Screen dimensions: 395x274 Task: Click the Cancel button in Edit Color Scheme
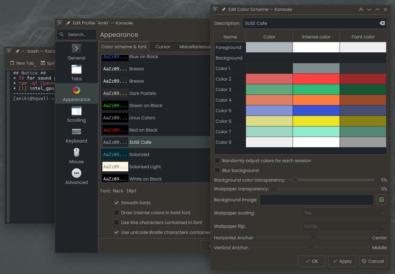point(373,261)
